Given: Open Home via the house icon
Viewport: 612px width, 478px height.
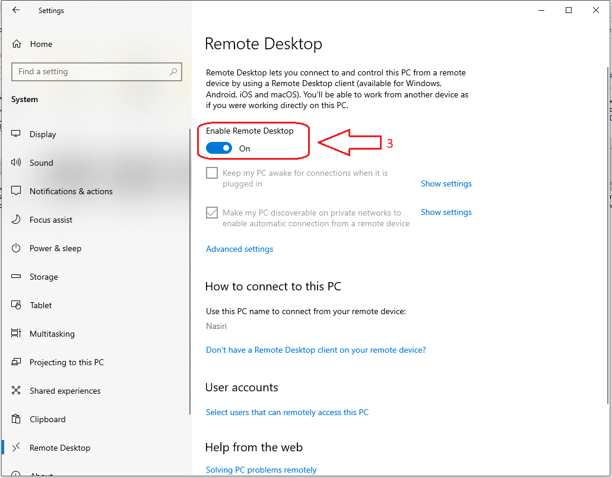Looking at the screenshot, I should click(17, 44).
